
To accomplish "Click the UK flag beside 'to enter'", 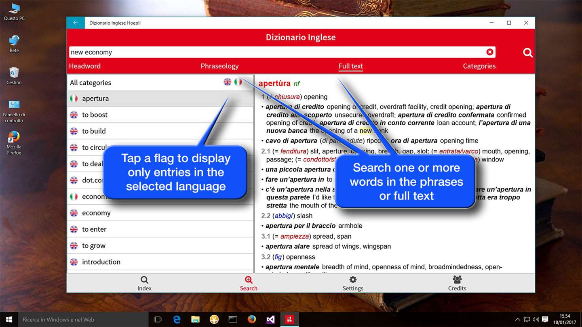I will (x=74, y=229).
